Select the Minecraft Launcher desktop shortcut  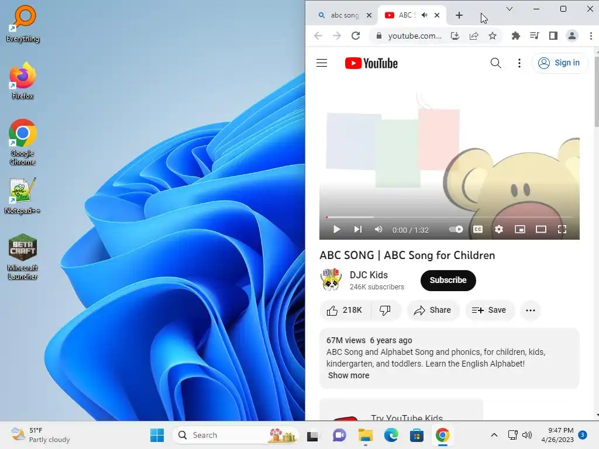(23, 257)
